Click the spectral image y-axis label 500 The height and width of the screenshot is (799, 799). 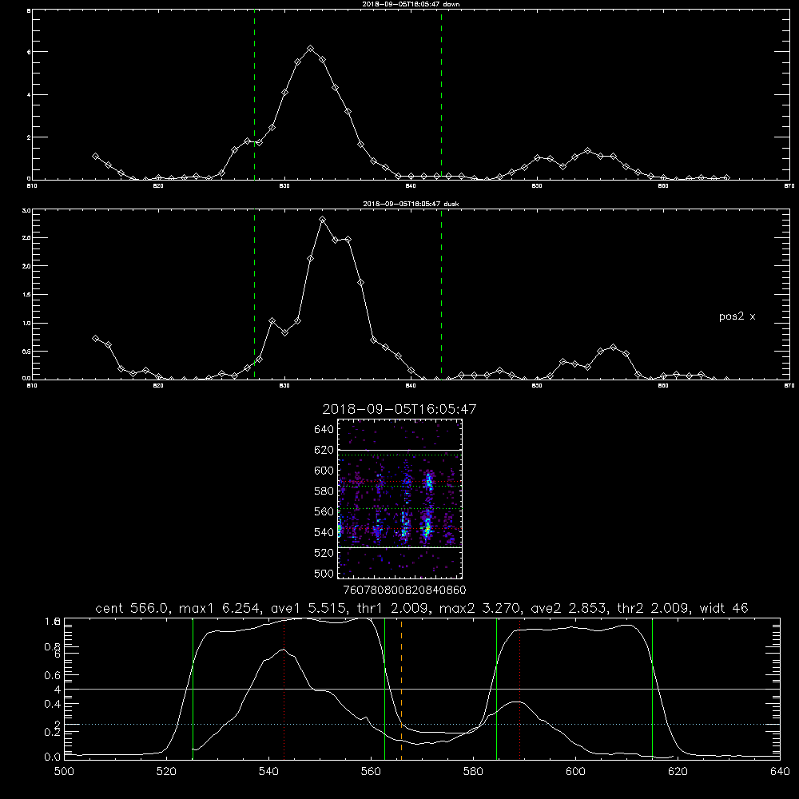[x=324, y=573]
